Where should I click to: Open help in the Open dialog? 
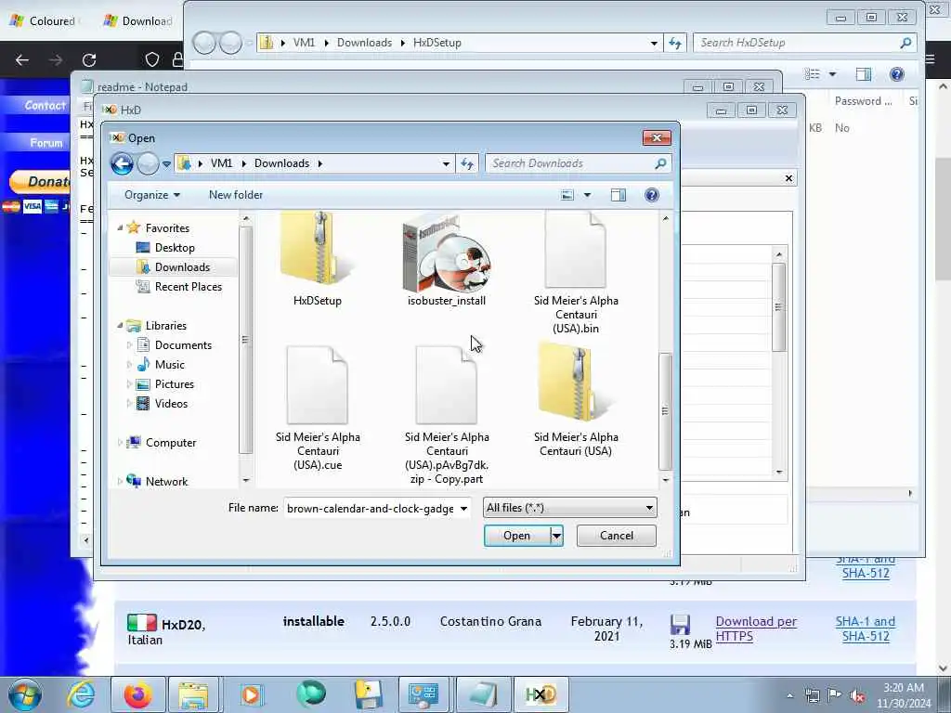651,195
